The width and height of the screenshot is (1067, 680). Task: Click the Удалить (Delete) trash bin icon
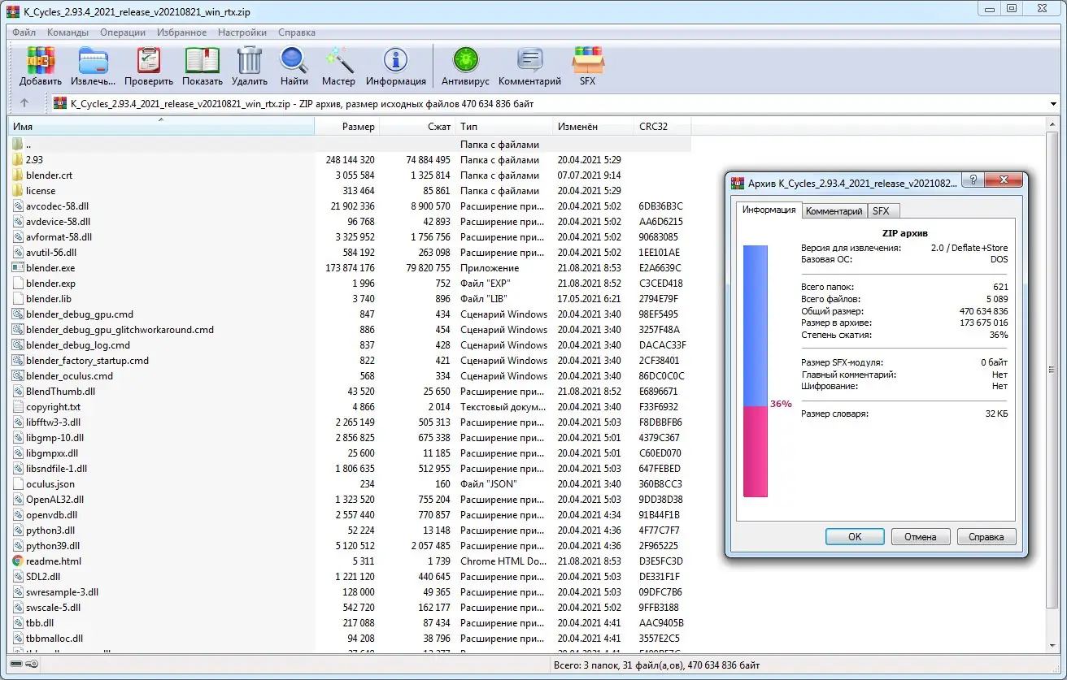(x=249, y=61)
